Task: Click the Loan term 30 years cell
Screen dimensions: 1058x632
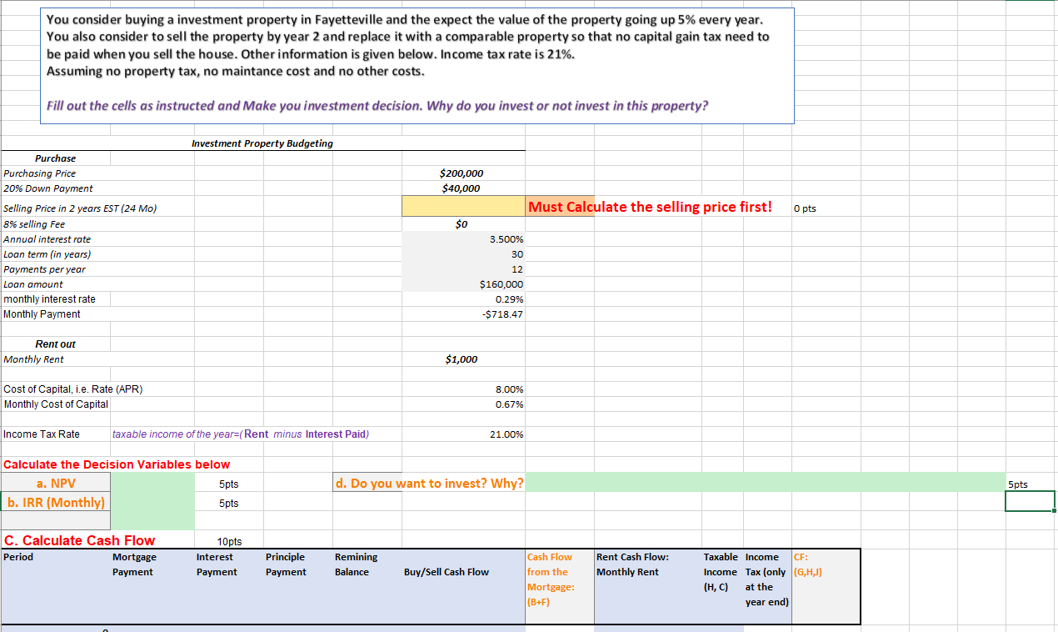Action: click(x=462, y=253)
